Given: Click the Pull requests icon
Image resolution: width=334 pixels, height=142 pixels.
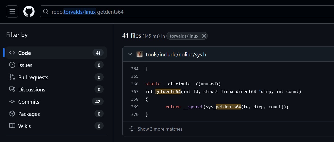Looking at the screenshot, I should pyautogui.click(x=12, y=77).
